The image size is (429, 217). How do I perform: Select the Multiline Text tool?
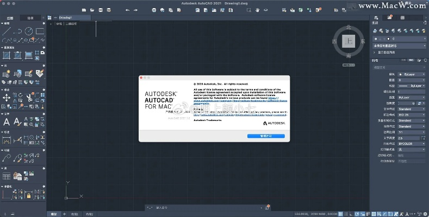pyautogui.click(x=5, y=122)
